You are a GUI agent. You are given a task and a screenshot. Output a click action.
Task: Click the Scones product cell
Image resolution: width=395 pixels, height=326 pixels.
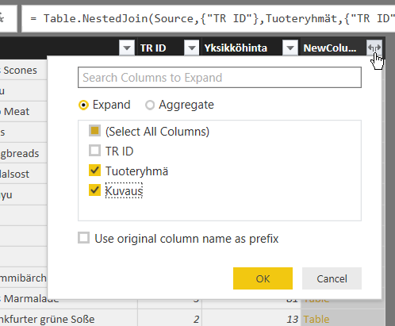coord(23,71)
